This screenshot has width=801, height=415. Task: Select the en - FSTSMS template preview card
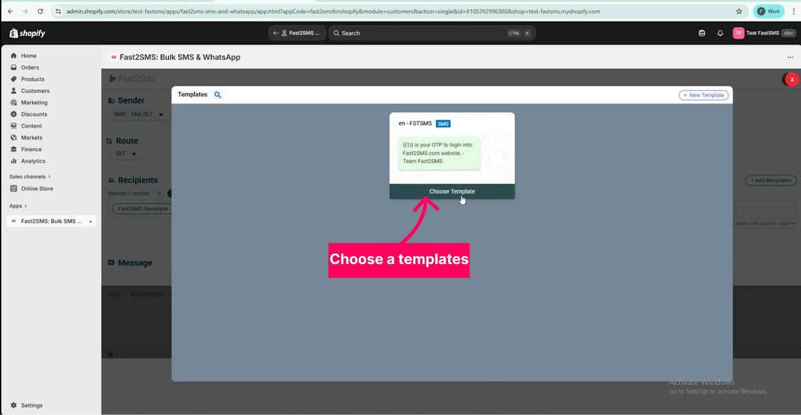[x=452, y=150]
